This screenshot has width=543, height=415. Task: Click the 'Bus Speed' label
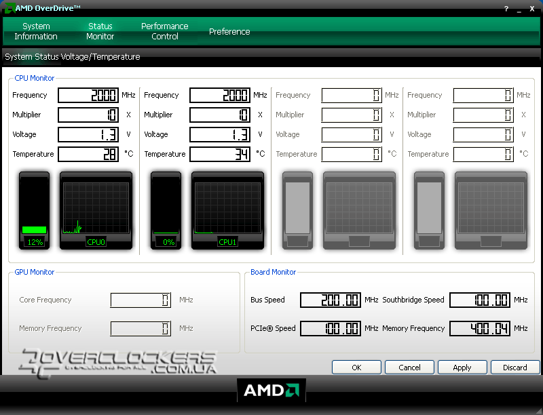point(267,300)
